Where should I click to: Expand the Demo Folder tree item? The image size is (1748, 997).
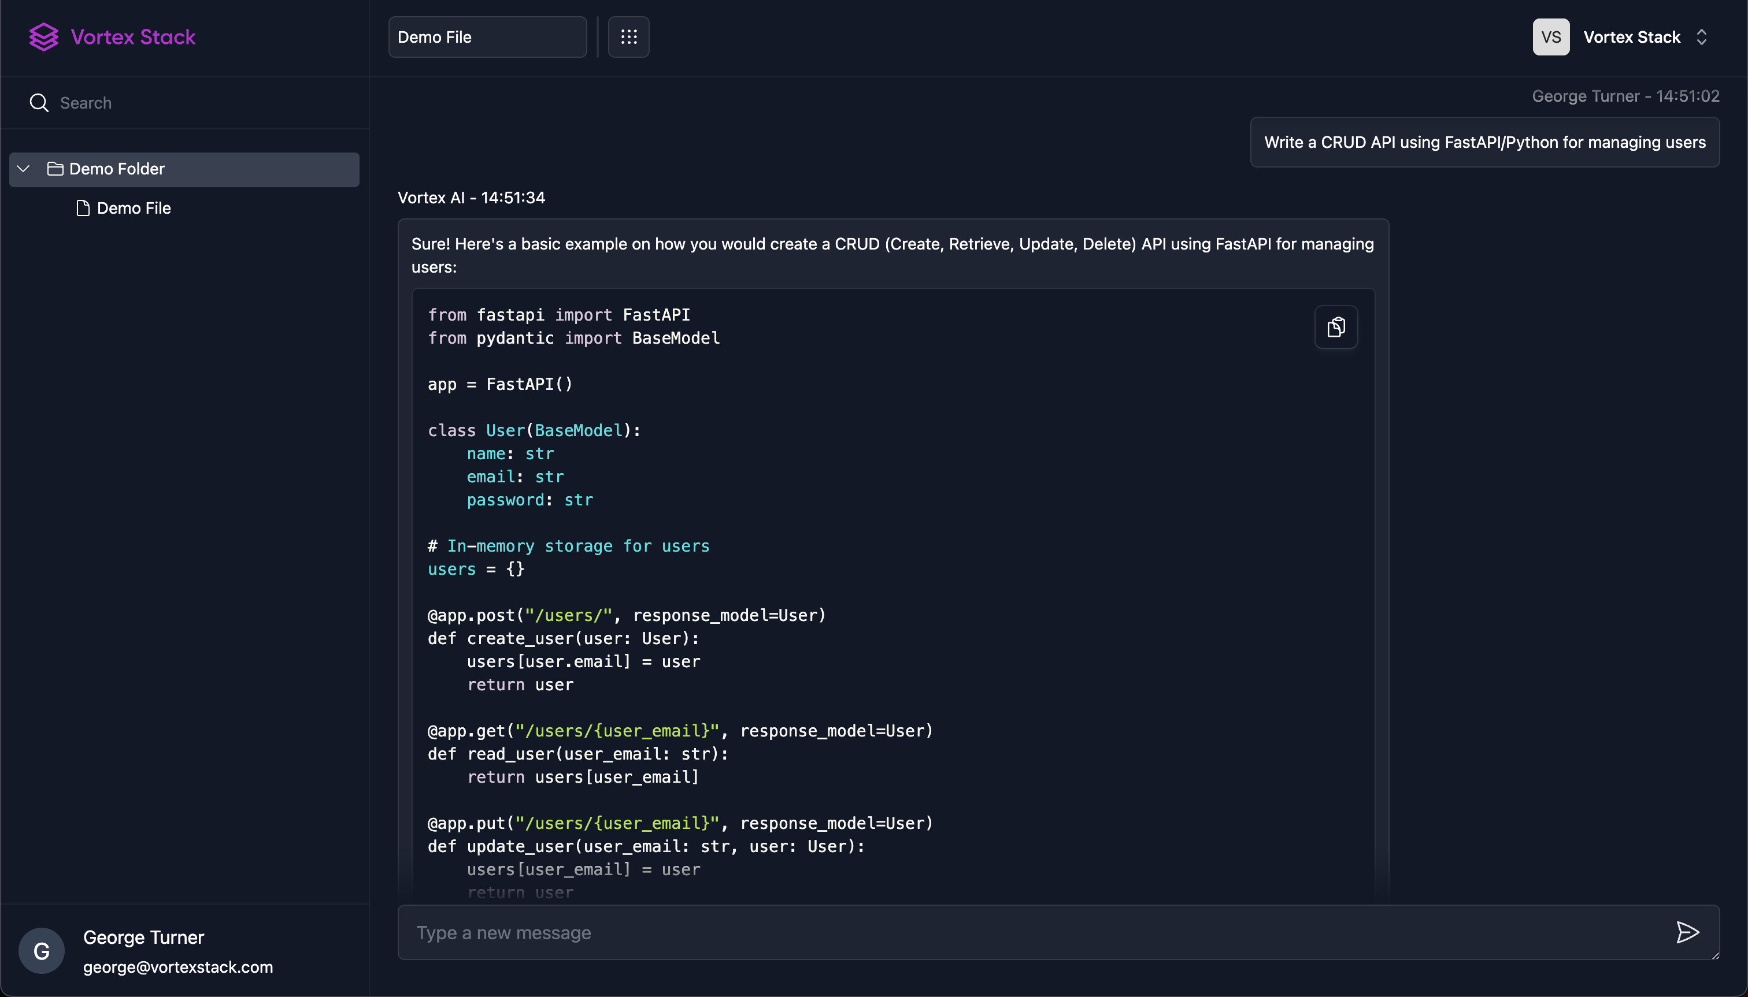(x=23, y=168)
